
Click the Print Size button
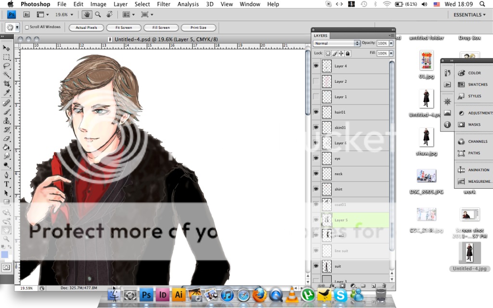(198, 27)
